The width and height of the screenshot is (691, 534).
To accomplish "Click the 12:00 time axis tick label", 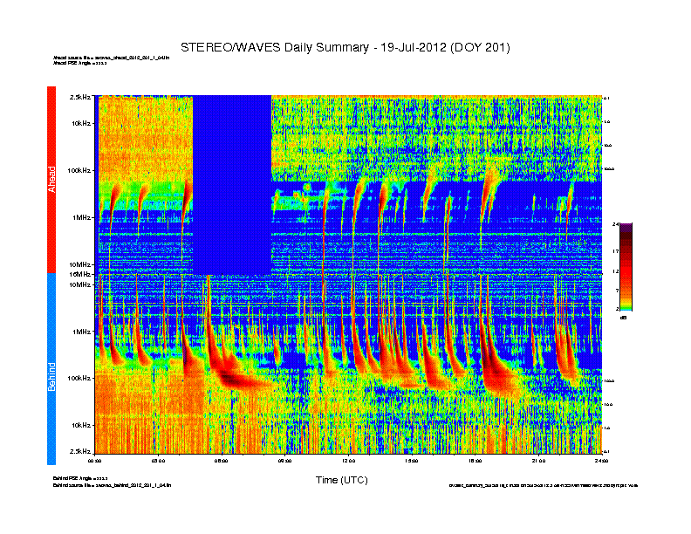I will point(348,460).
